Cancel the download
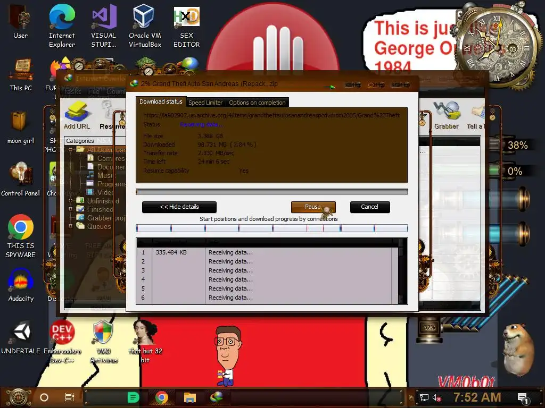The image size is (545, 408). point(370,207)
